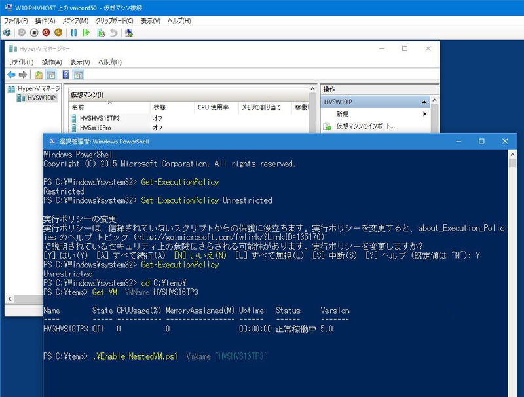The height and width of the screenshot is (397, 524).
Task: Select Hyper-V マネージャー root tree node
Action: [34, 88]
